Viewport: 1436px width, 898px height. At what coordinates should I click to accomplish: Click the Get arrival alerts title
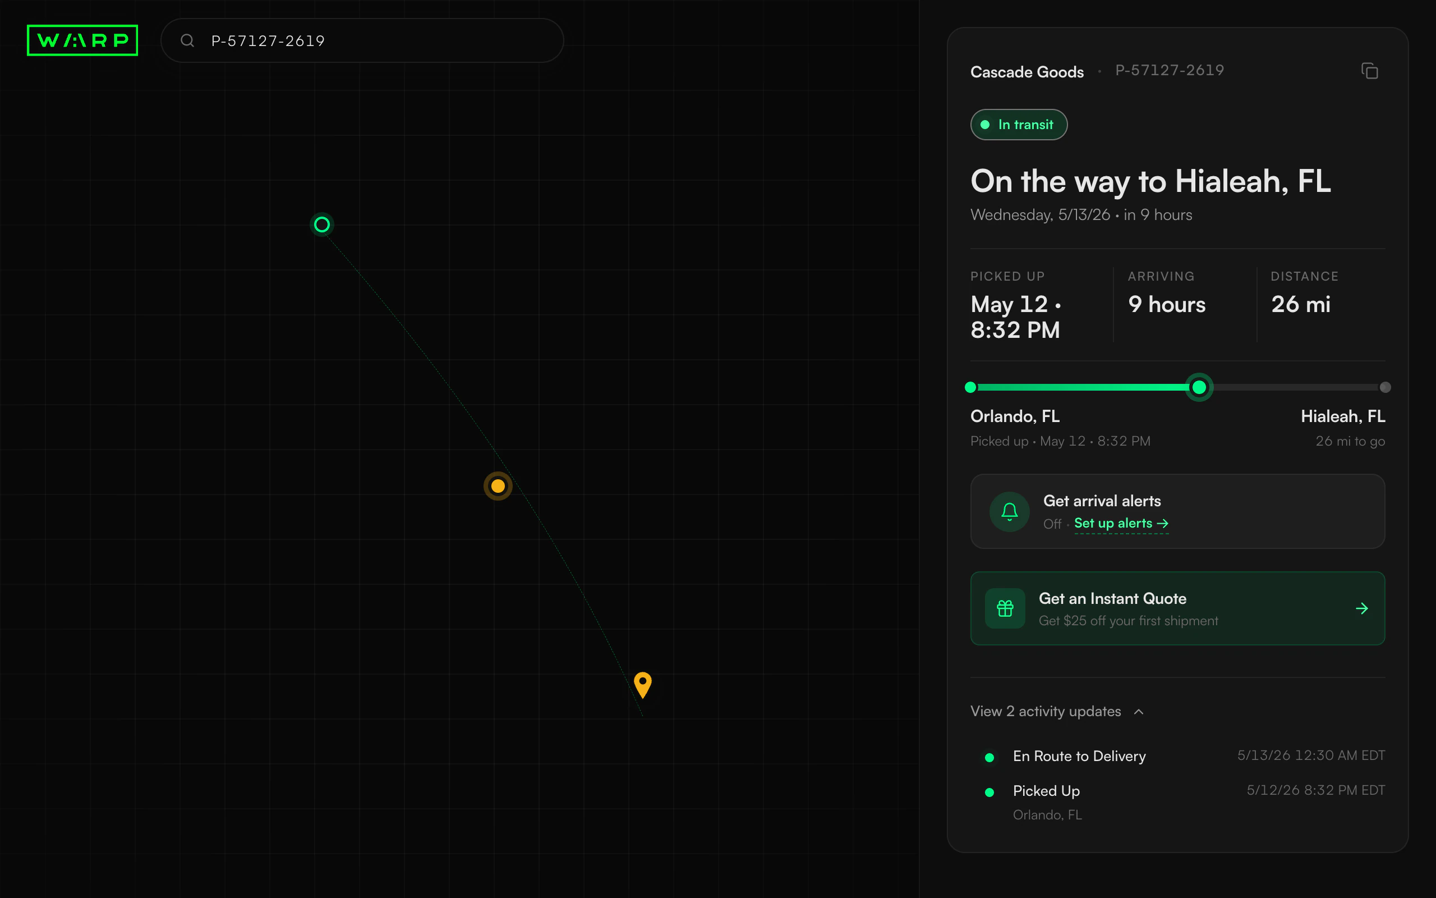(x=1102, y=501)
